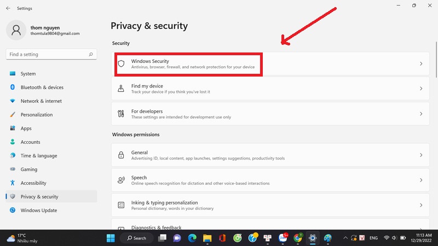The image size is (438, 246).
Task: Open thom nguyen account profile
Action: [x=44, y=29]
